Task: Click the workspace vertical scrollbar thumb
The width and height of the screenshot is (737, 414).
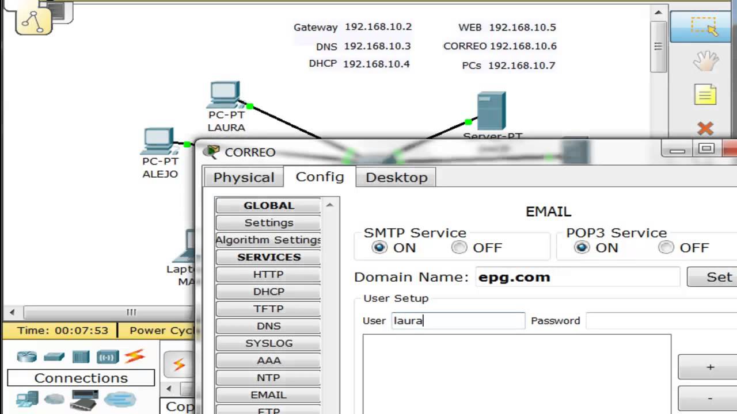Action: pos(658,47)
